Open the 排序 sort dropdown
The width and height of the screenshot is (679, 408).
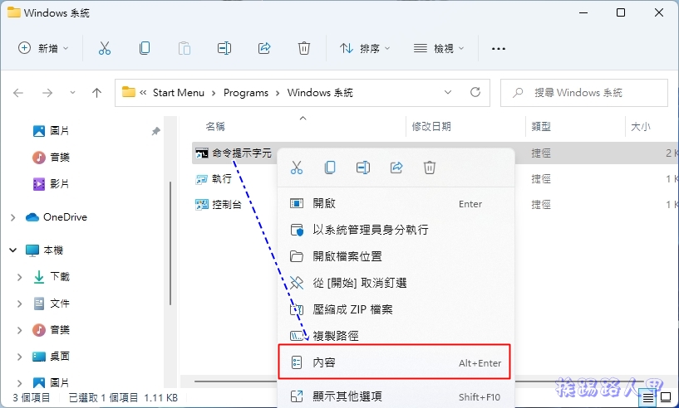[x=365, y=48]
